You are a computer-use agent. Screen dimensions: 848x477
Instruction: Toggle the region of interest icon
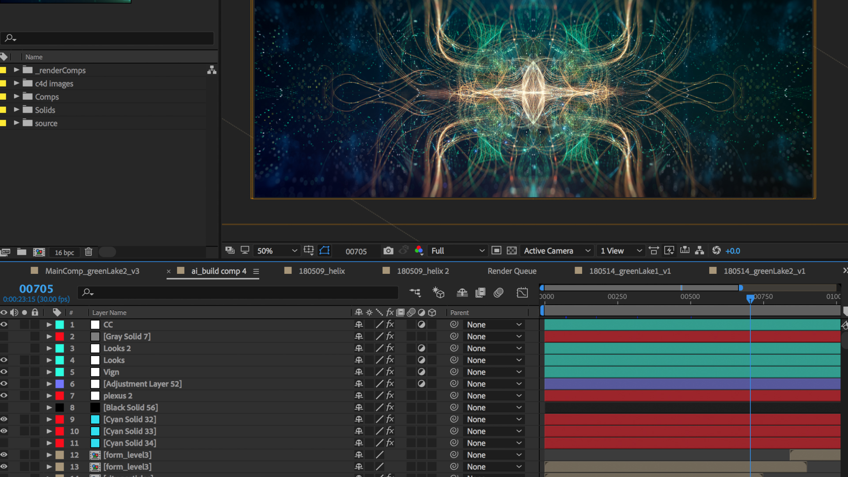496,251
